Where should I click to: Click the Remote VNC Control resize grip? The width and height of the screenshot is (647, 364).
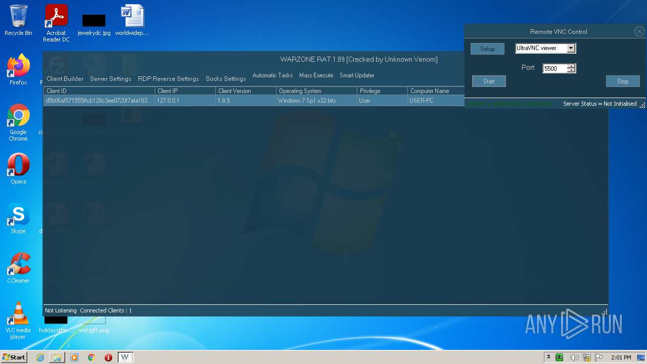click(642, 105)
